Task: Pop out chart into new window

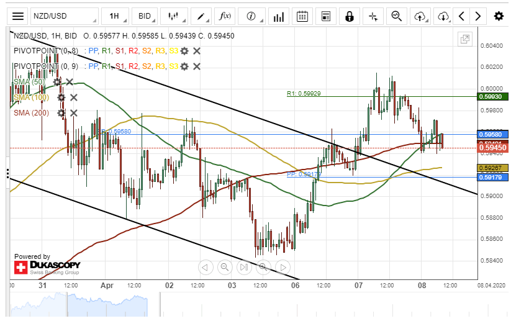Action: point(464,40)
